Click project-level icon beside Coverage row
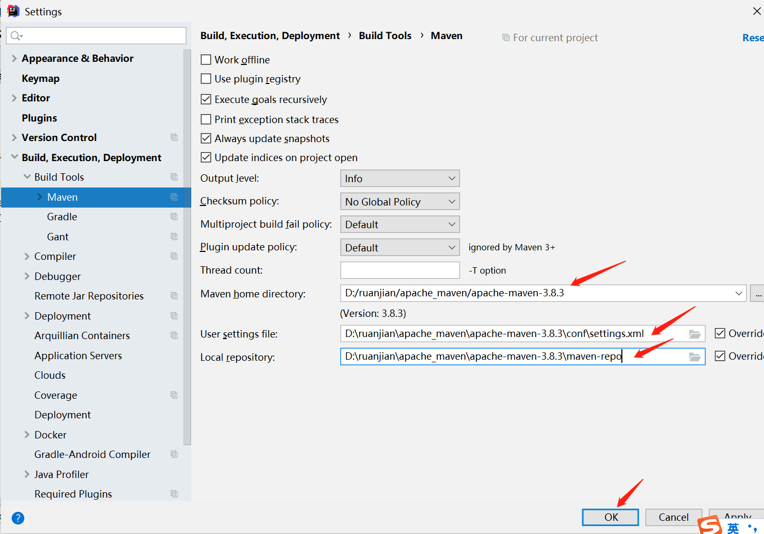The width and height of the screenshot is (764, 534). [x=174, y=395]
